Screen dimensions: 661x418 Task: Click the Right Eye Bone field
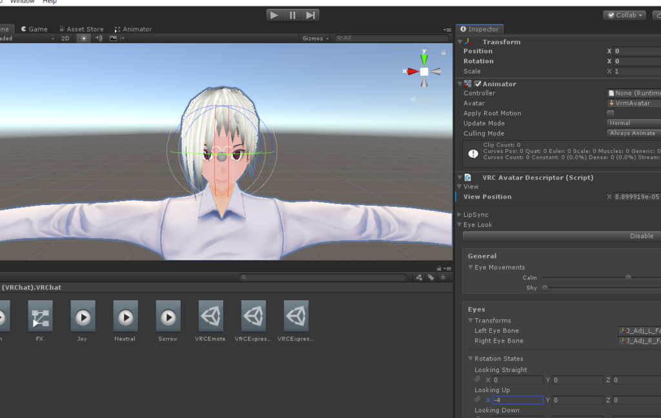click(640, 341)
